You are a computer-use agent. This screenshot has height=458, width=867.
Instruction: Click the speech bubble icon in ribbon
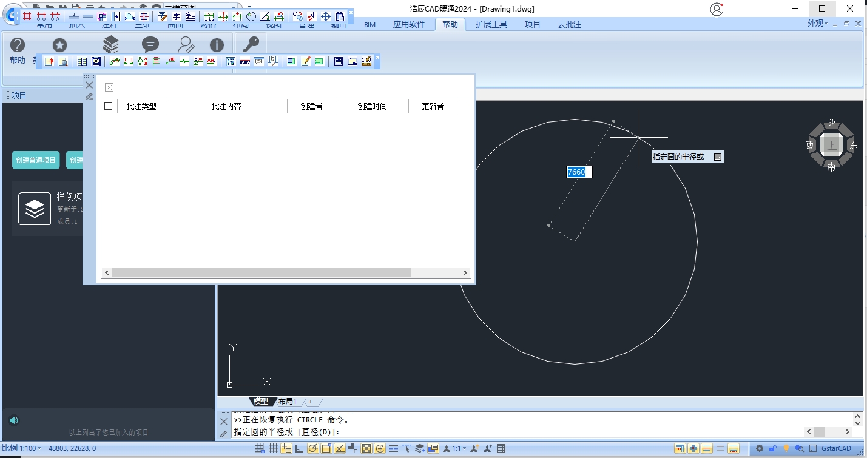point(150,45)
